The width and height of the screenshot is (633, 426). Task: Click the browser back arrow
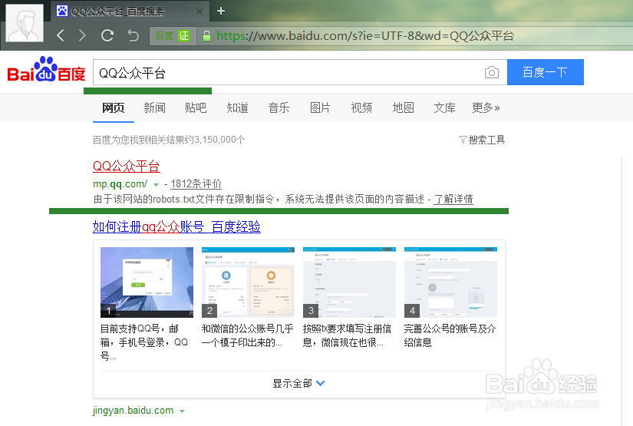(x=61, y=35)
